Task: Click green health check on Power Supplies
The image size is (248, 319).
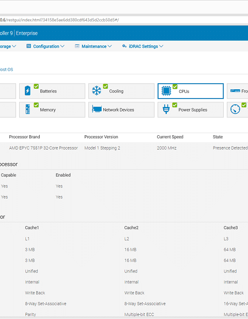Action: click(x=175, y=105)
